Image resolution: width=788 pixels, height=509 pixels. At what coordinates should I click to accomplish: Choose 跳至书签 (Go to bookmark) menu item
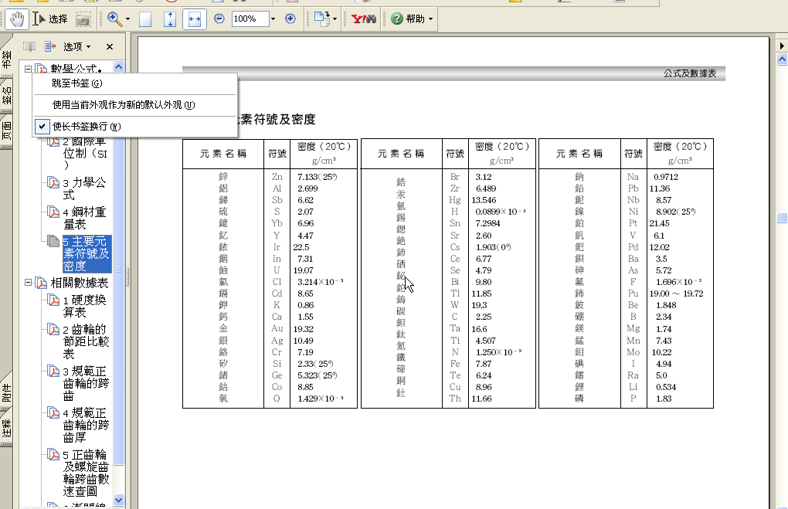pyautogui.click(x=134, y=83)
